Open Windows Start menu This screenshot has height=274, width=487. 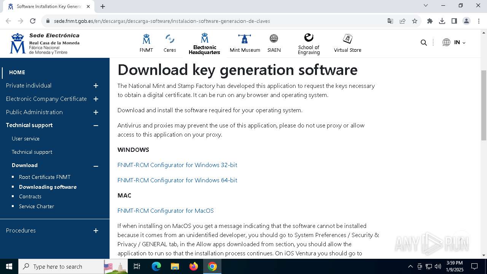[x=9, y=266]
